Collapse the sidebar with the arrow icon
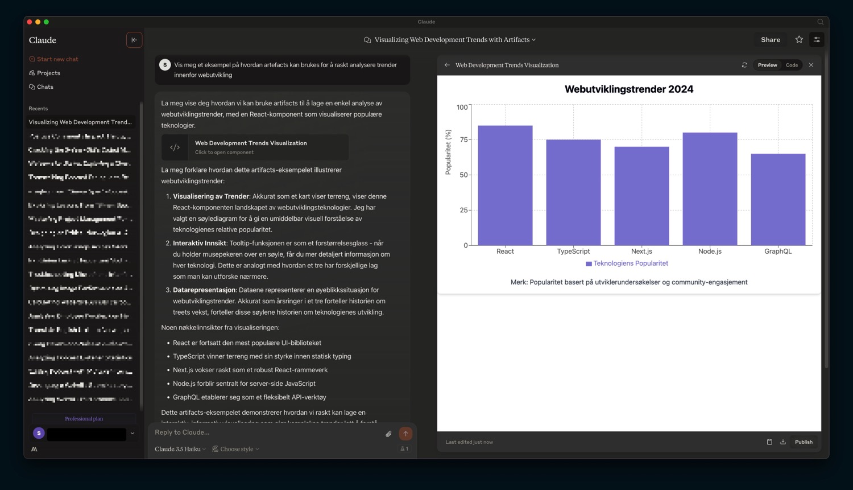 click(134, 40)
